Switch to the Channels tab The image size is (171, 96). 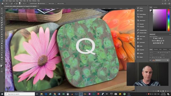click(x=156, y=49)
